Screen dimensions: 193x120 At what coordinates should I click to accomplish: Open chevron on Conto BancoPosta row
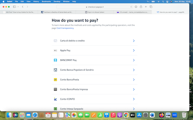(134, 80)
